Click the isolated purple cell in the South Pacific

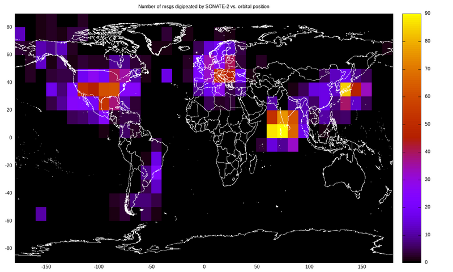pyautogui.click(x=41, y=214)
